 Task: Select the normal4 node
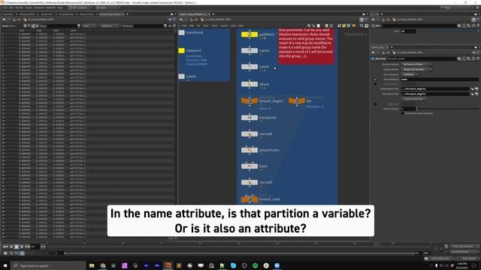click(x=250, y=133)
